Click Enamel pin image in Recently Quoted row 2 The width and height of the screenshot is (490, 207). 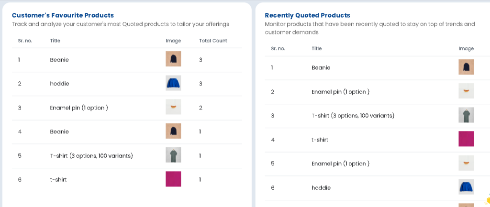(466, 91)
